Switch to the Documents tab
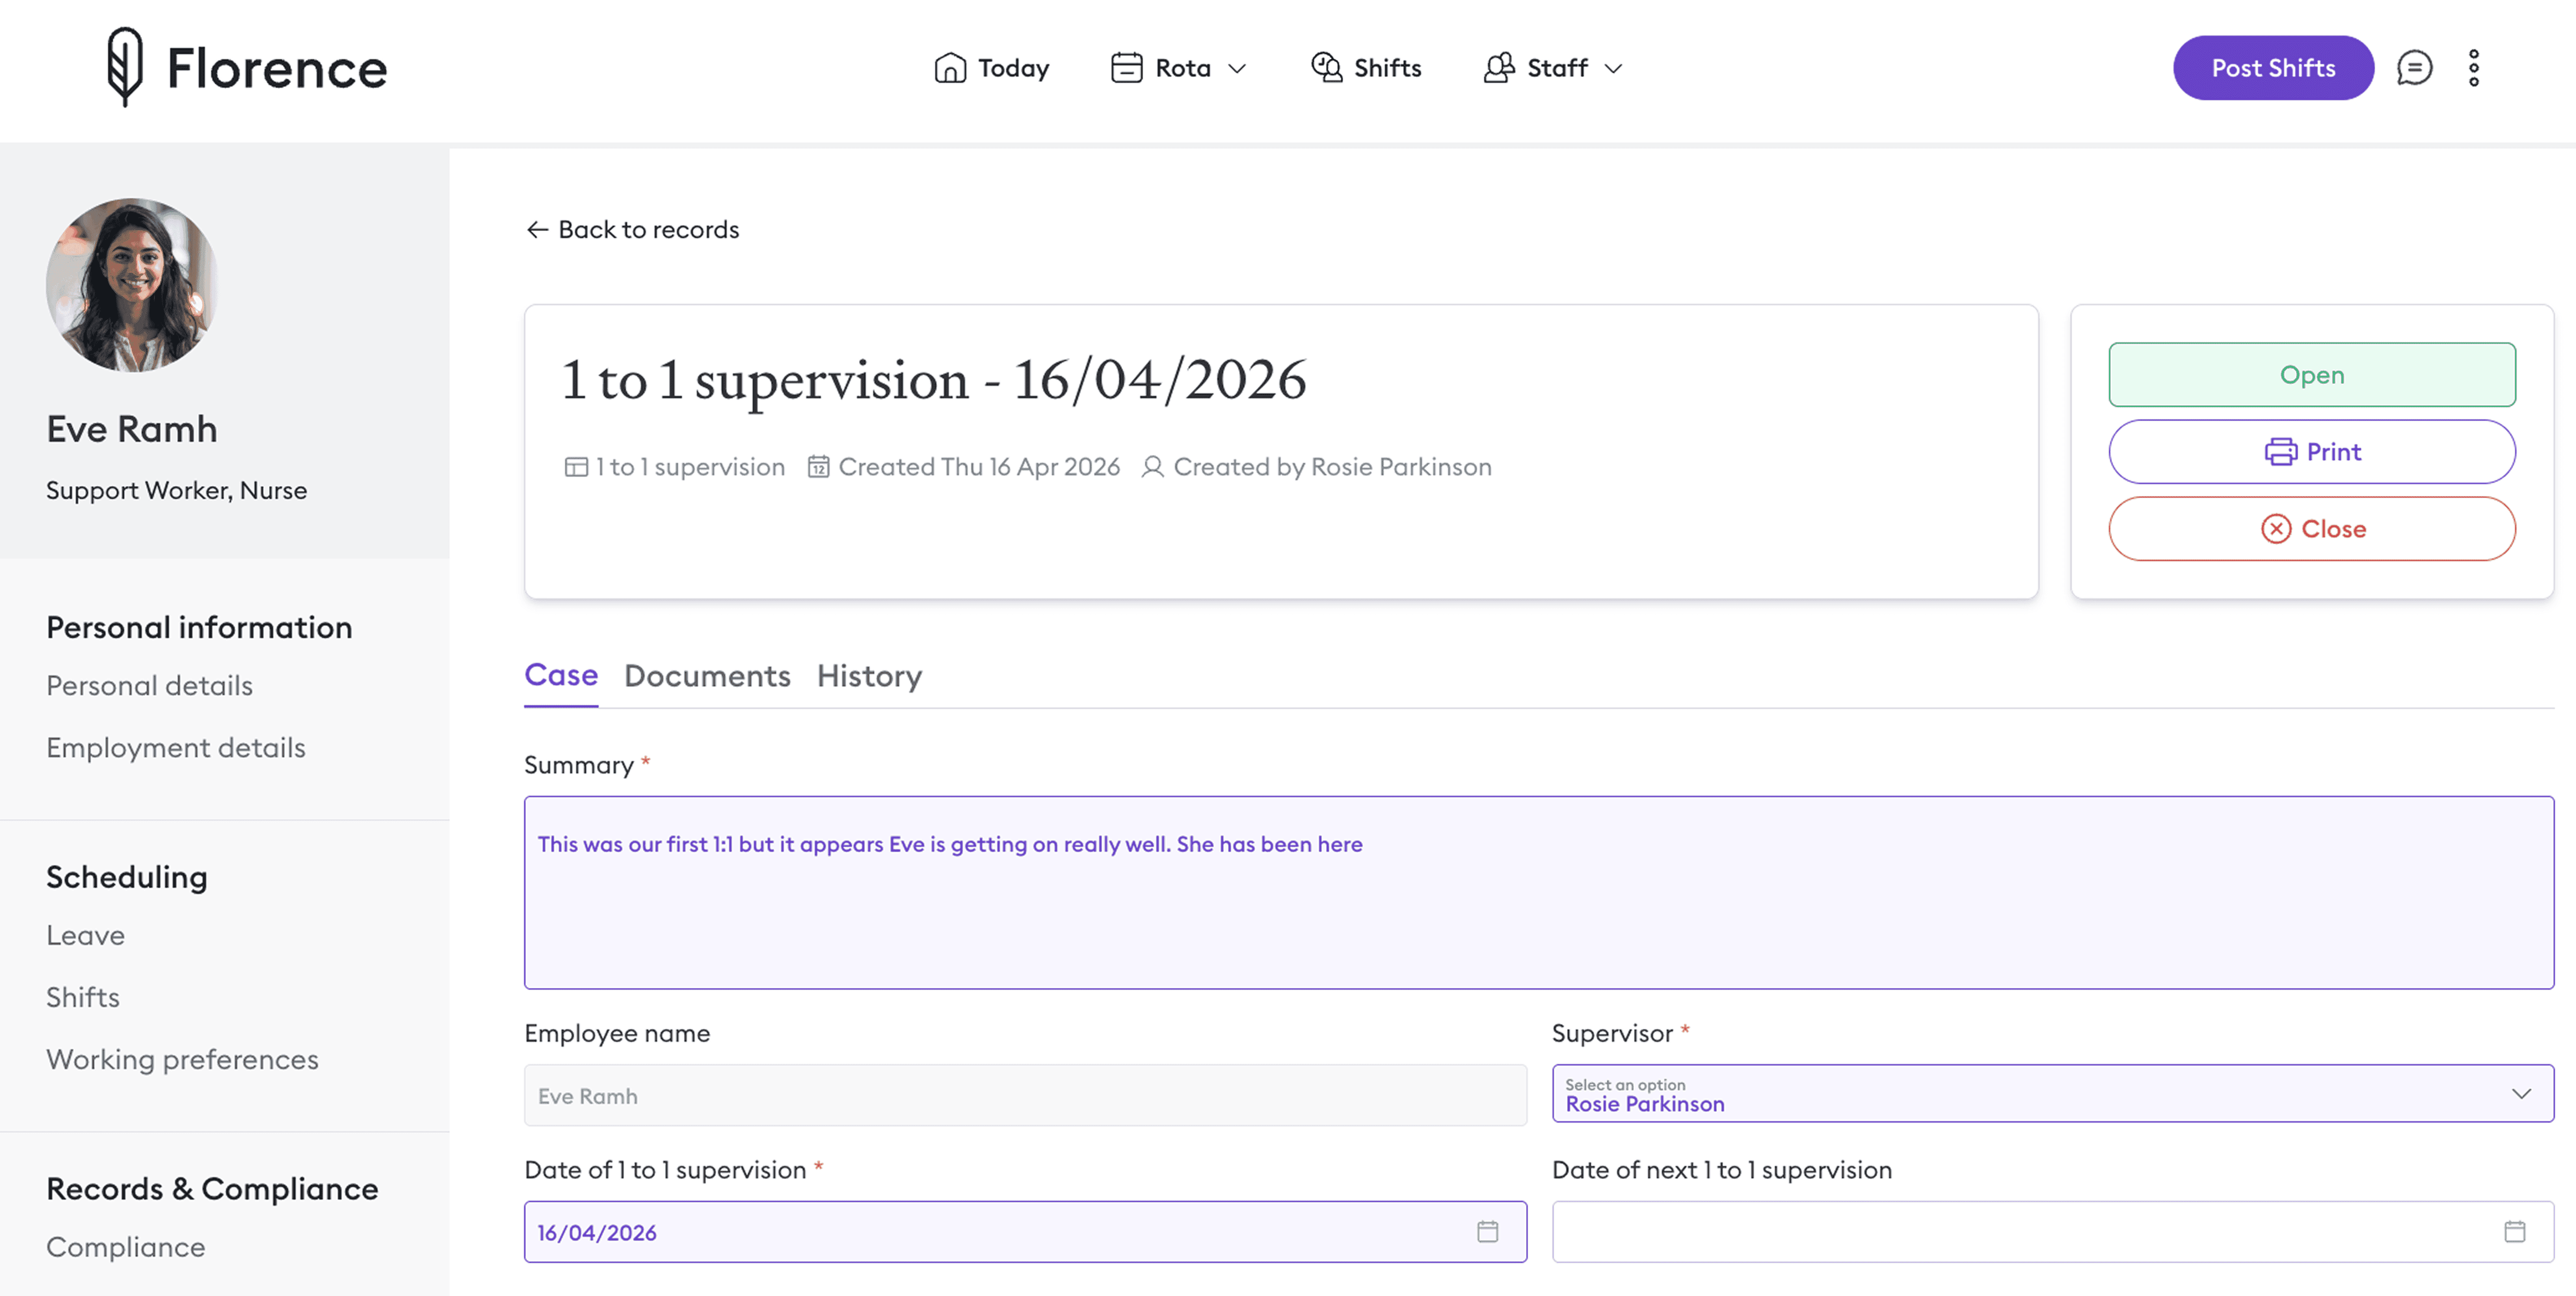Screen dimensions: 2576x1296 707,676
